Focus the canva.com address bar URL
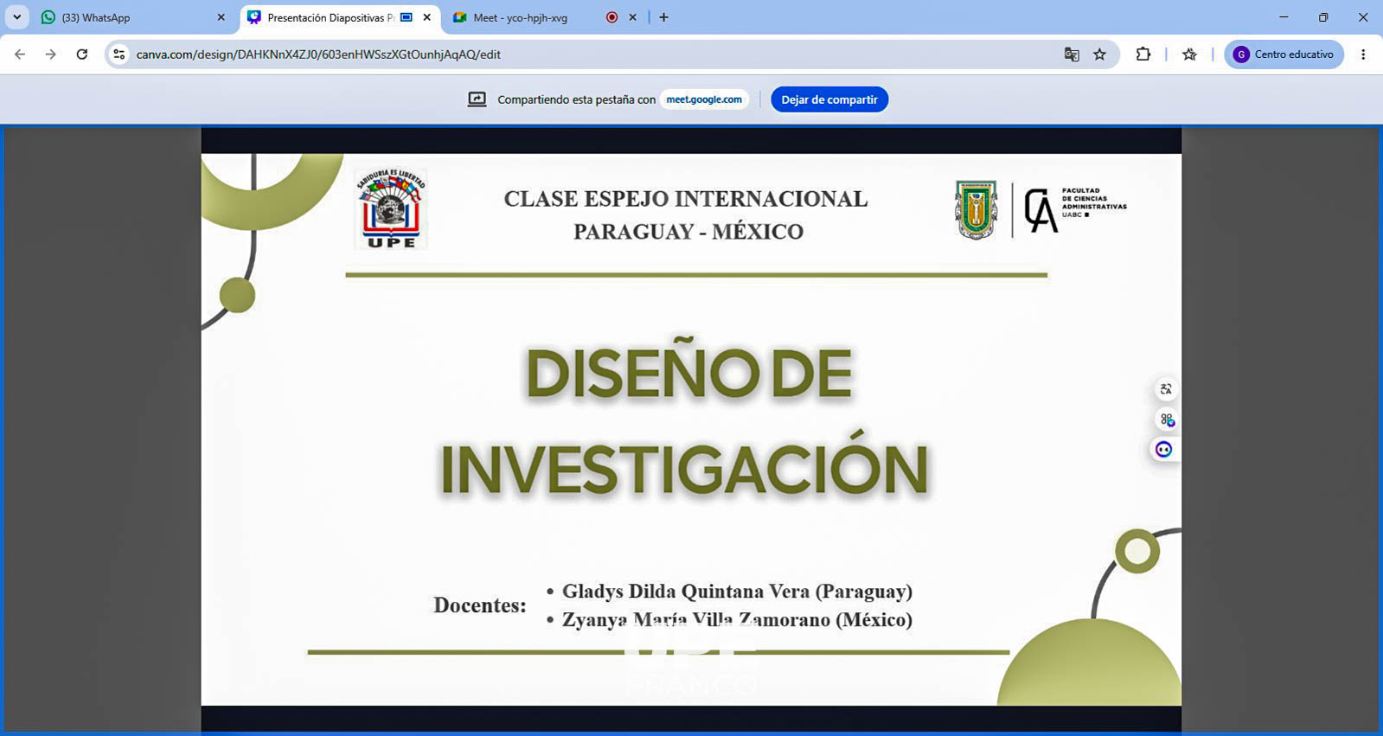The image size is (1383, 736). tap(318, 54)
